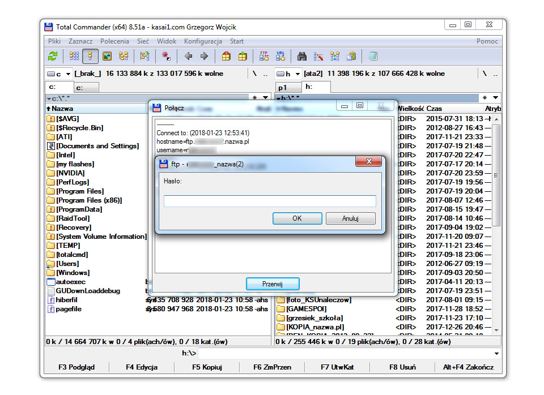Confirm the password with OK

click(297, 218)
